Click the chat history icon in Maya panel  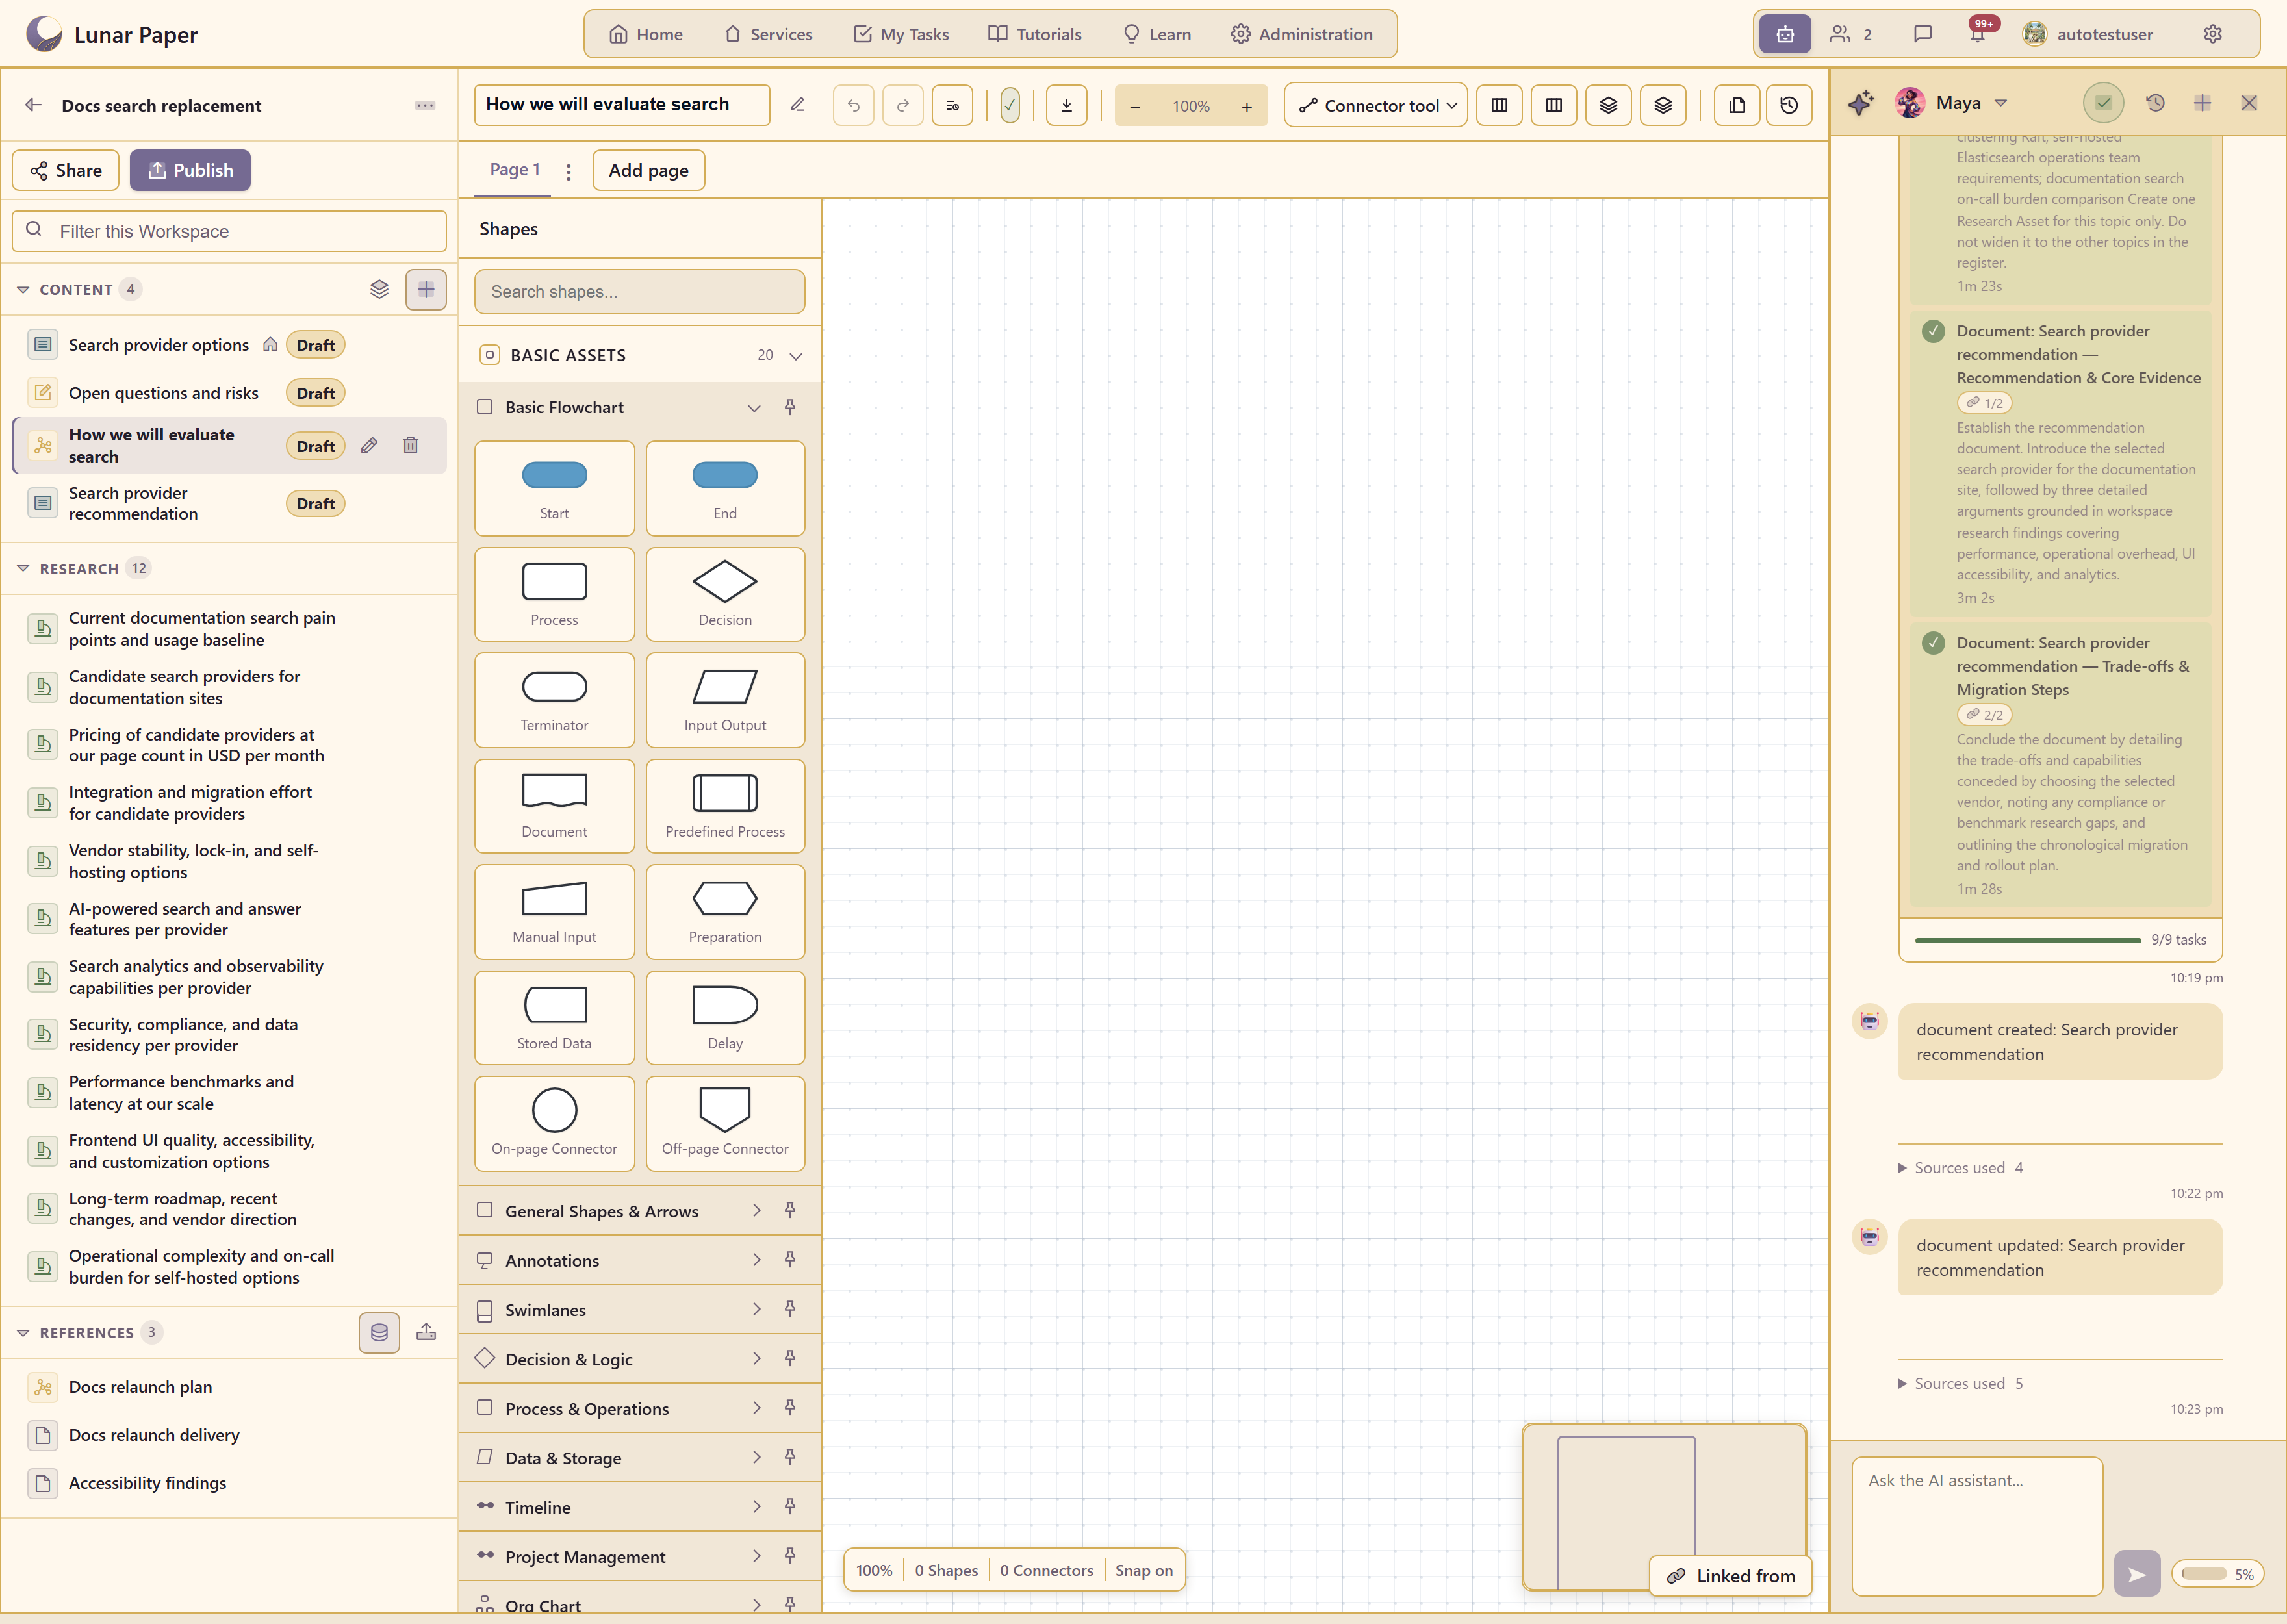point(2155,103)
